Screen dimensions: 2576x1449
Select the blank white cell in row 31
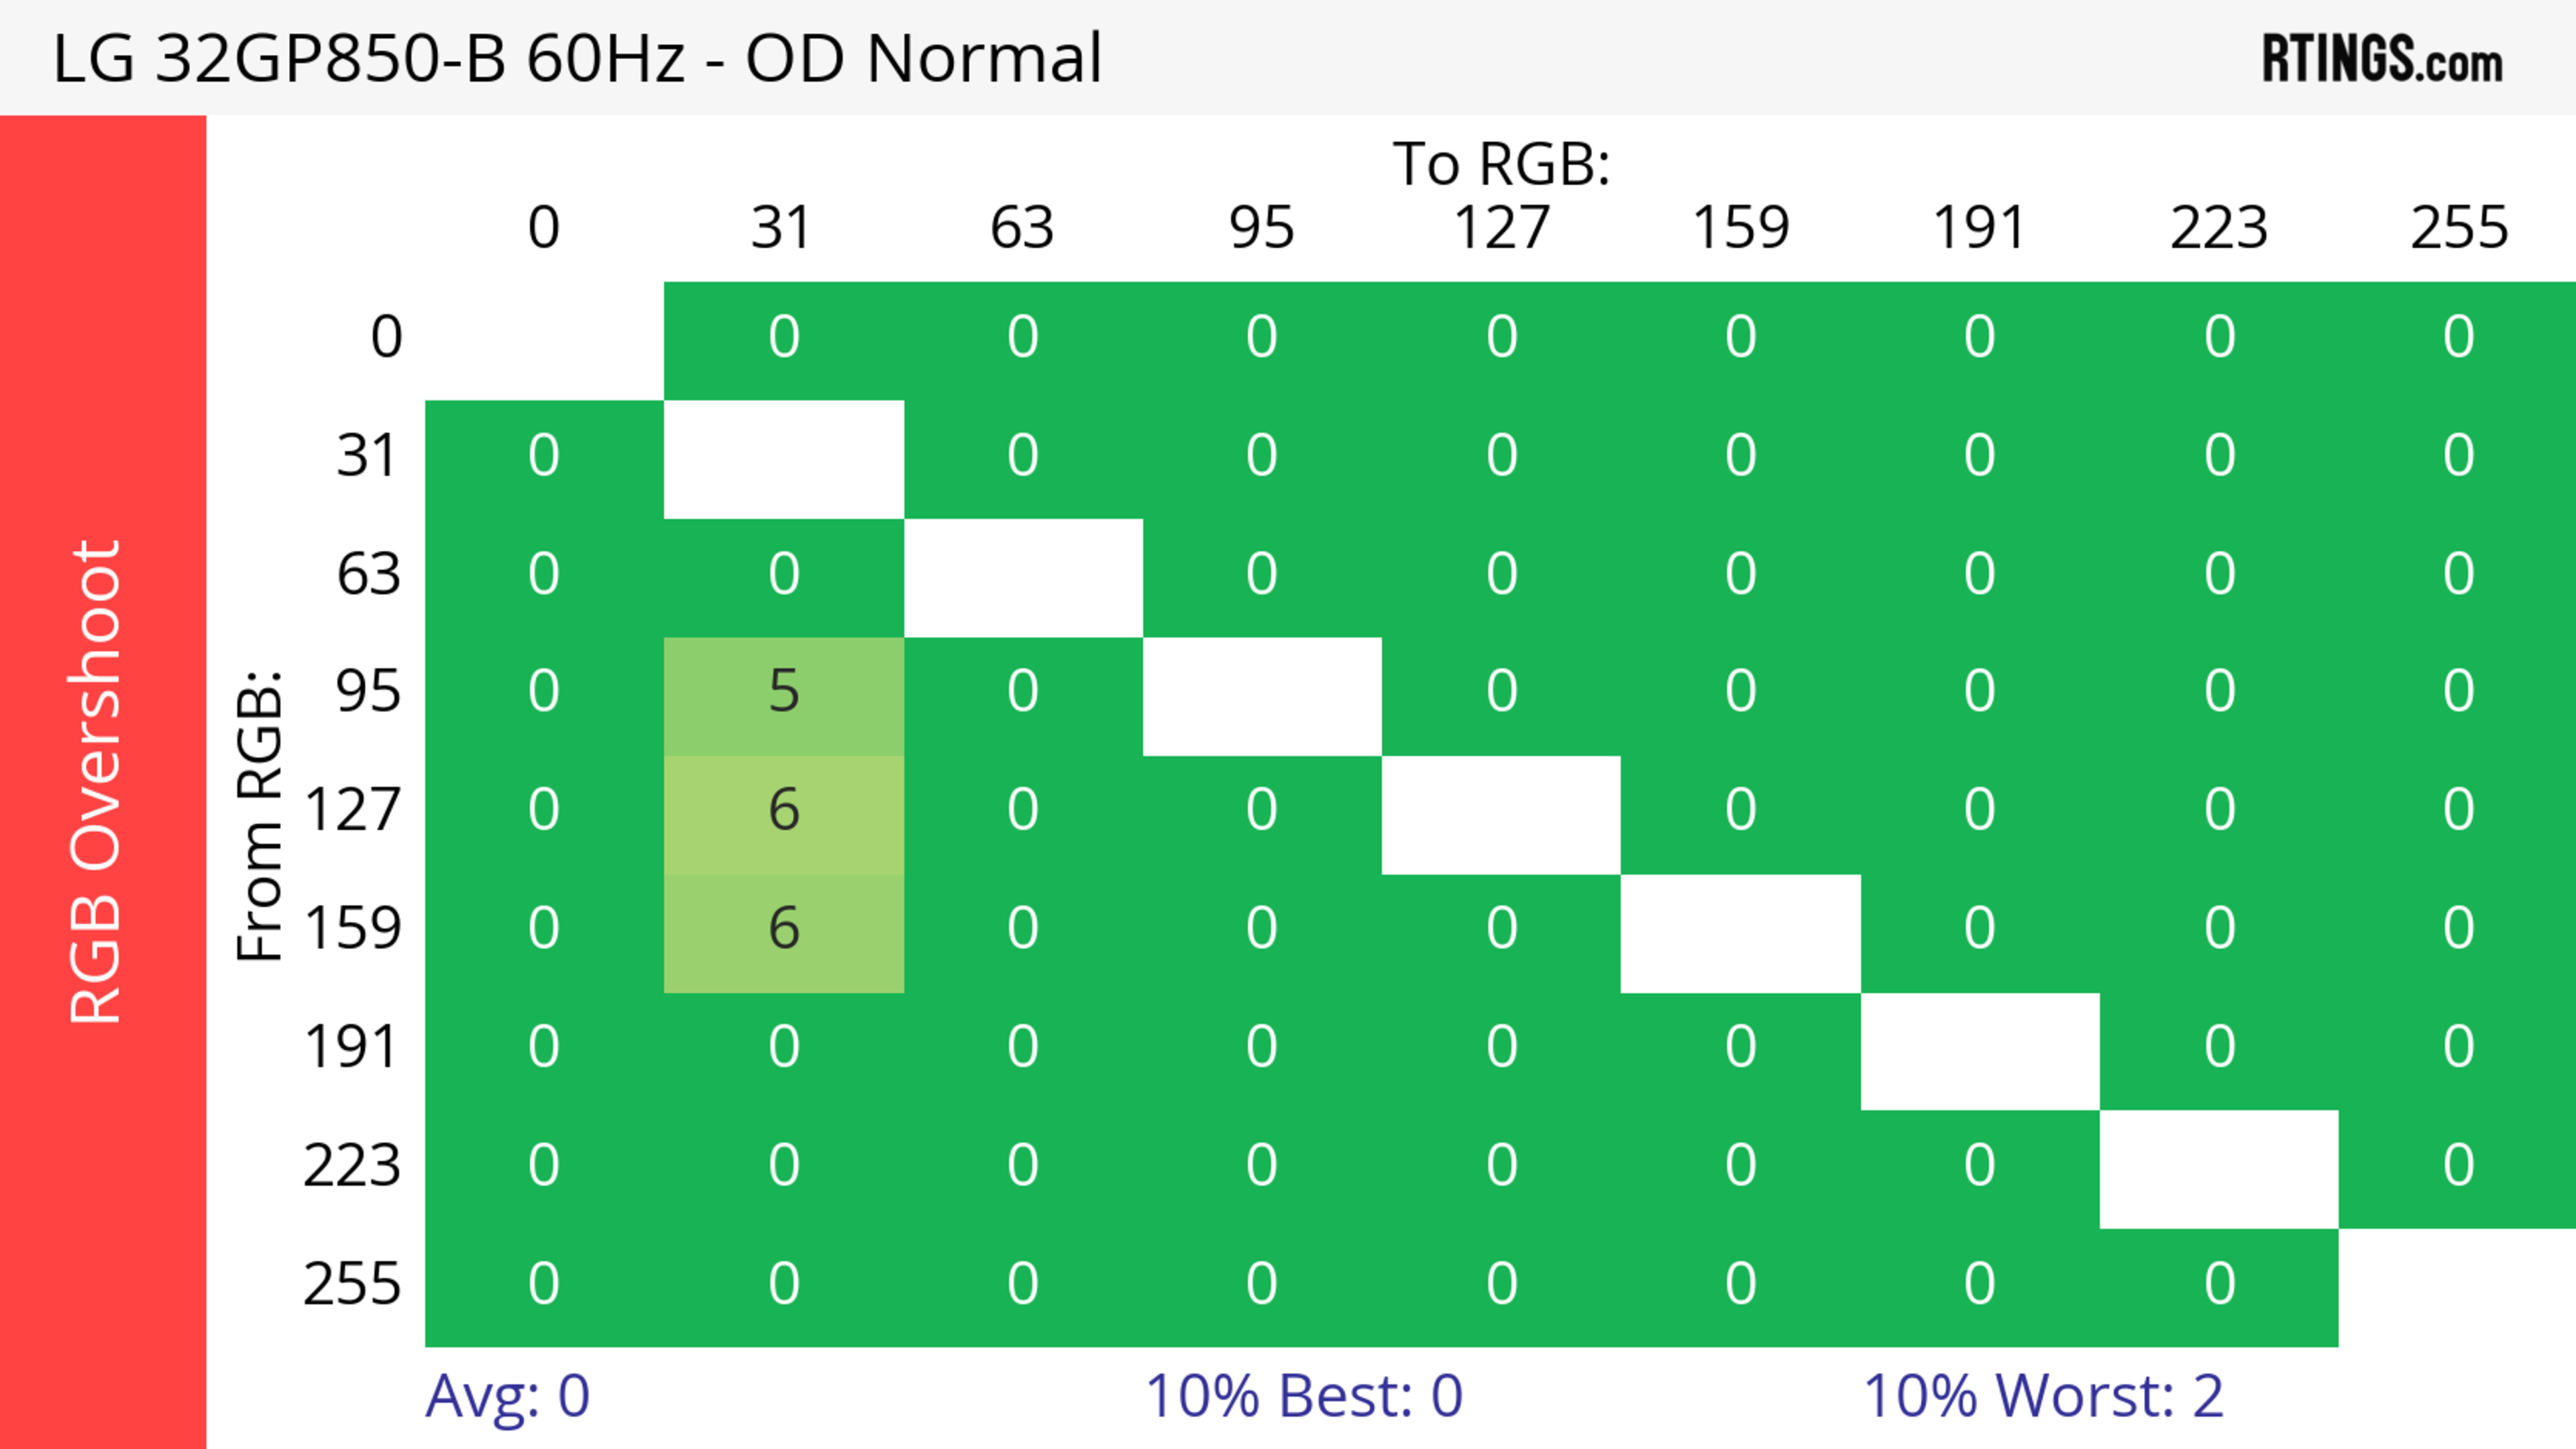coord(784,459)
